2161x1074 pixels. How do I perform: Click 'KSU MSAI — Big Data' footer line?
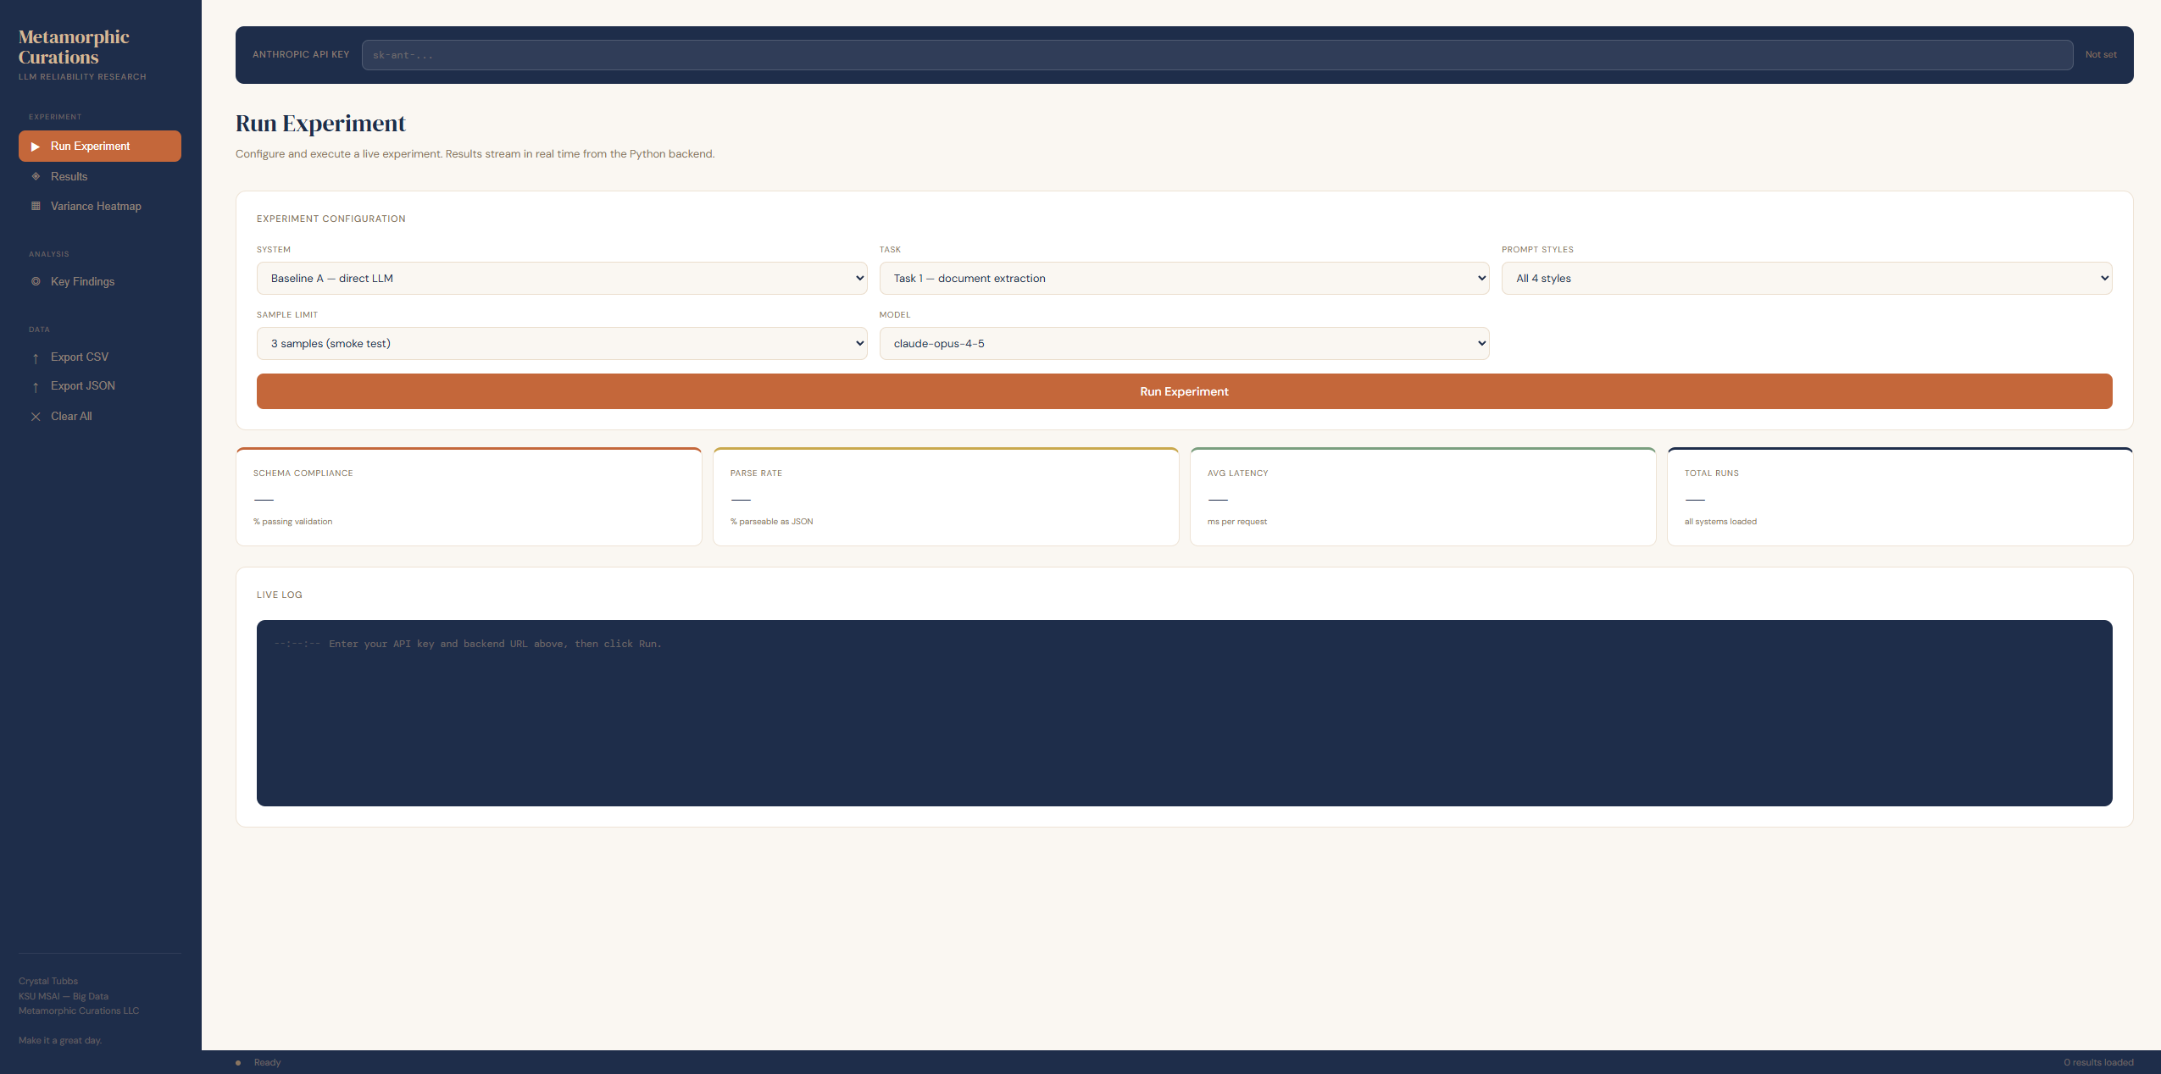64,996
